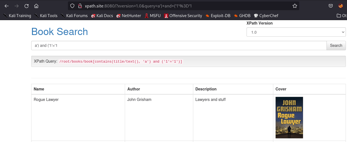This screenshot has height=142, width=347.
Task: Open the NetHunter bookmark
Action: tap(129, 16)
